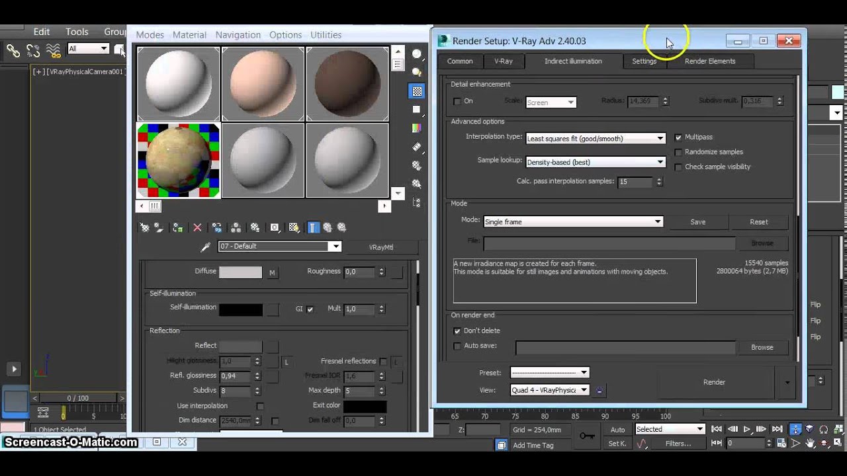Click the Go to Parent icon
This screenshot has height=476, width=847.
(x=328, y=227)
